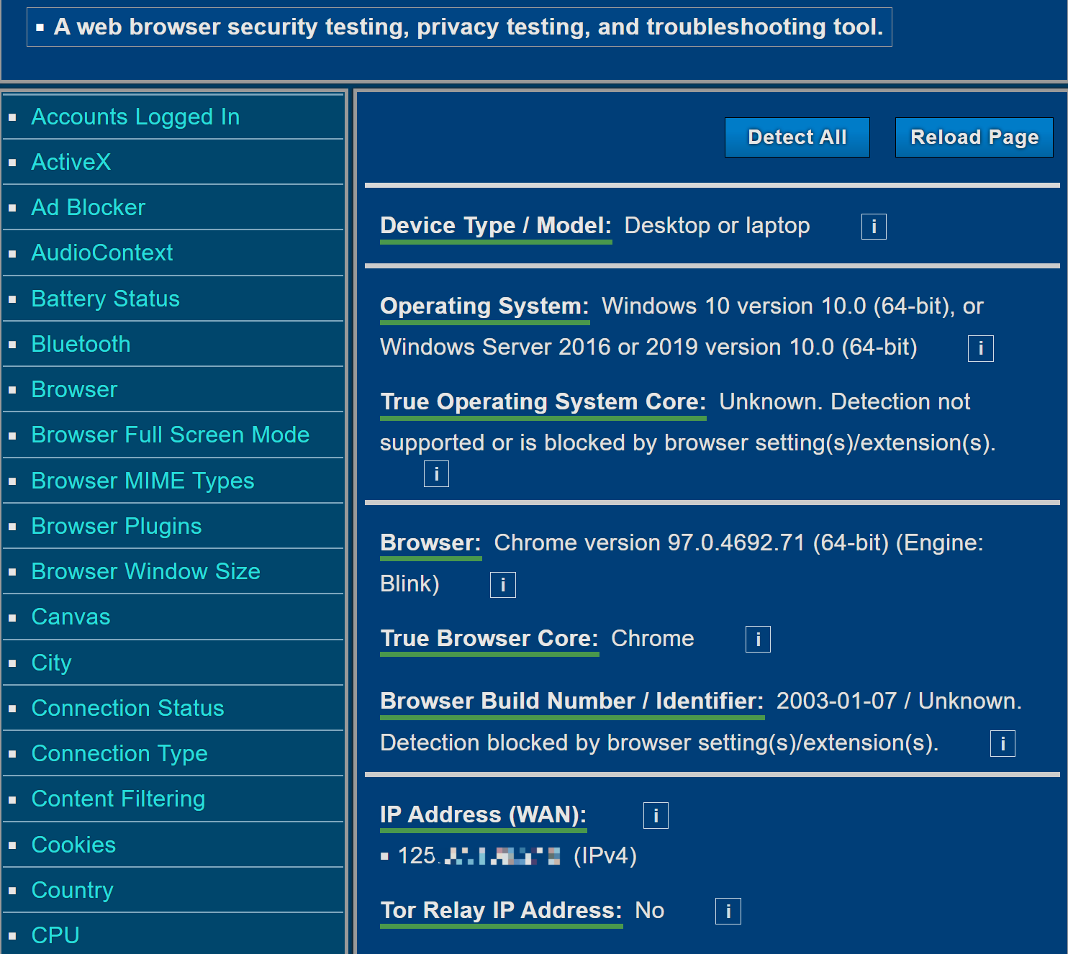Select Country in the sidebar

[x=73, y=890]
